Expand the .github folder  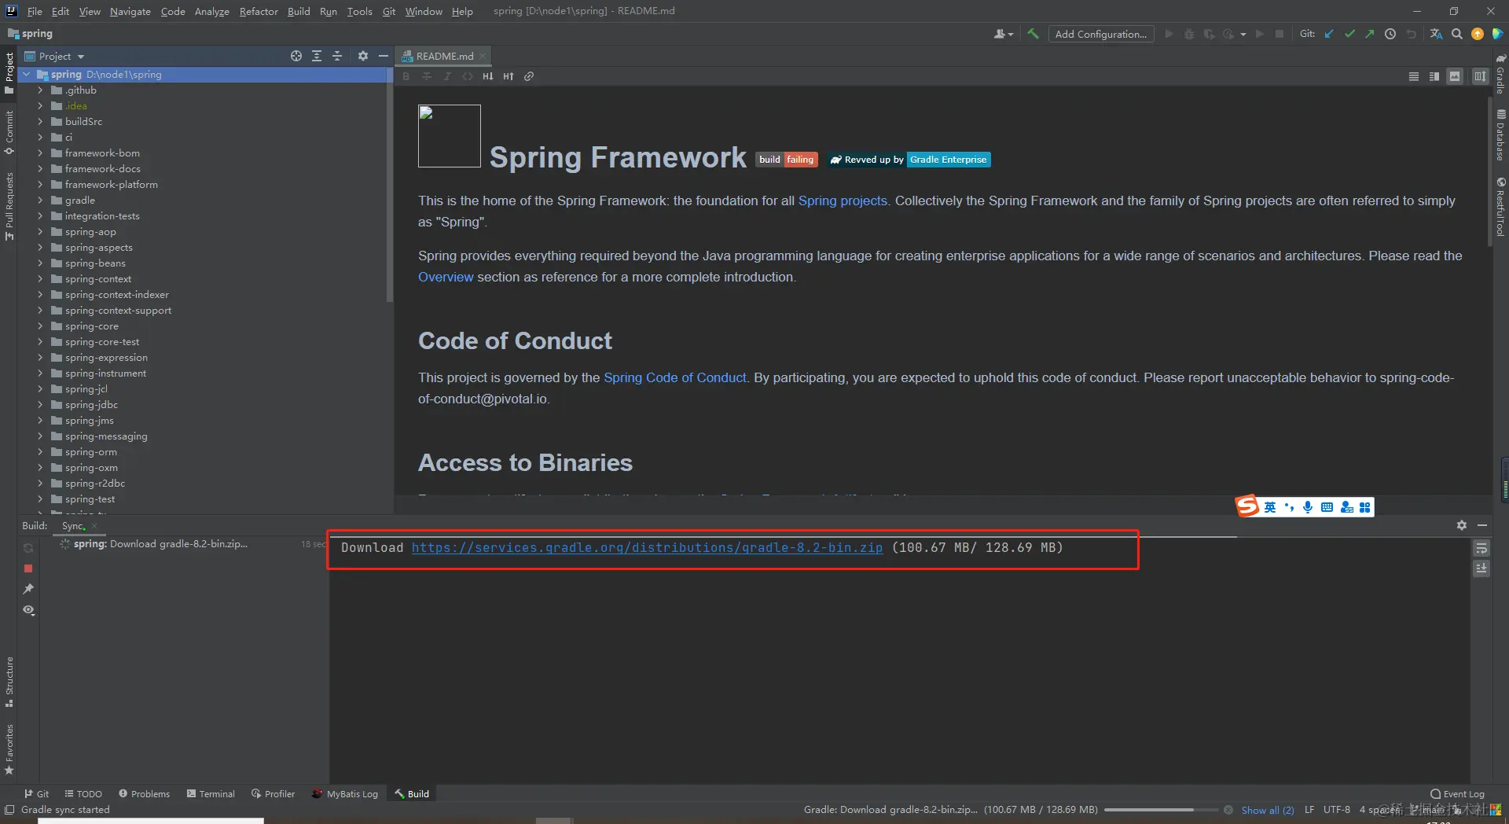(x=40, y=90)
